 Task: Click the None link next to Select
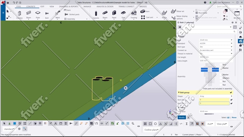[234, 117]
